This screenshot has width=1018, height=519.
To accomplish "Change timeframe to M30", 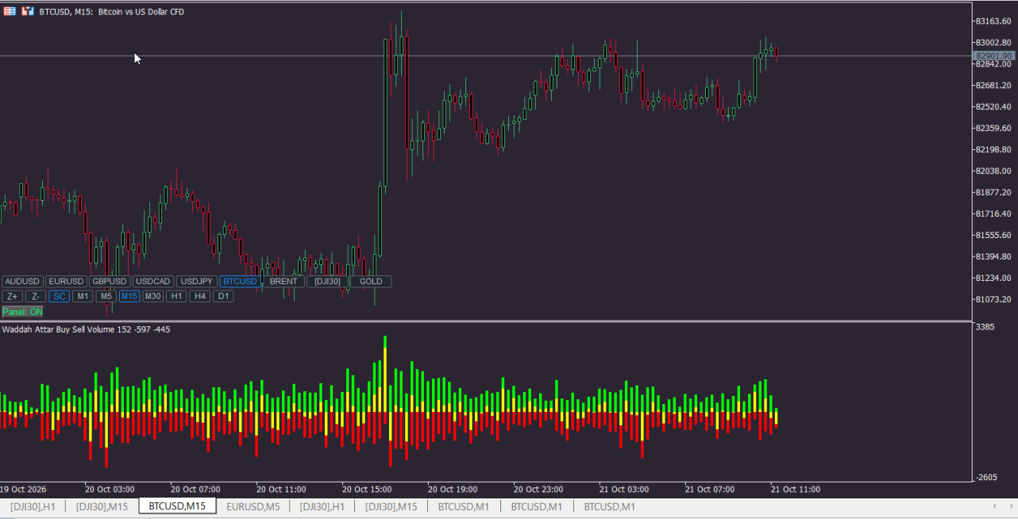I will click(x=153, y=297).
